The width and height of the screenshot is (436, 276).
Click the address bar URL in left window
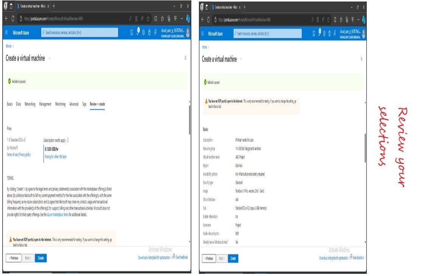coord(53,18)
